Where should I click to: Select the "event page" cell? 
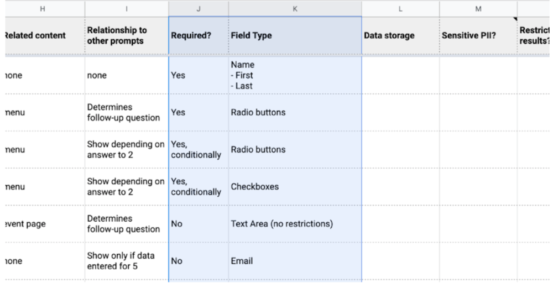pos(45,224)
